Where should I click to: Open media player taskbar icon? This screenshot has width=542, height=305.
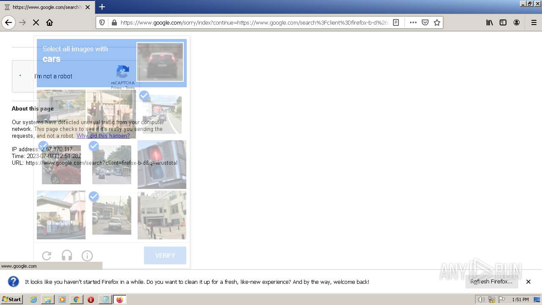(62, 299)
